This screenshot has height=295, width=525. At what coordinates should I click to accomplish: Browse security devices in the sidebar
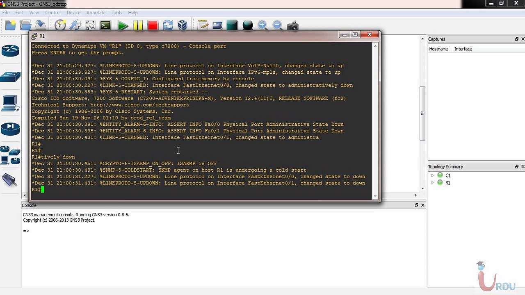click(x=10, y=129)
